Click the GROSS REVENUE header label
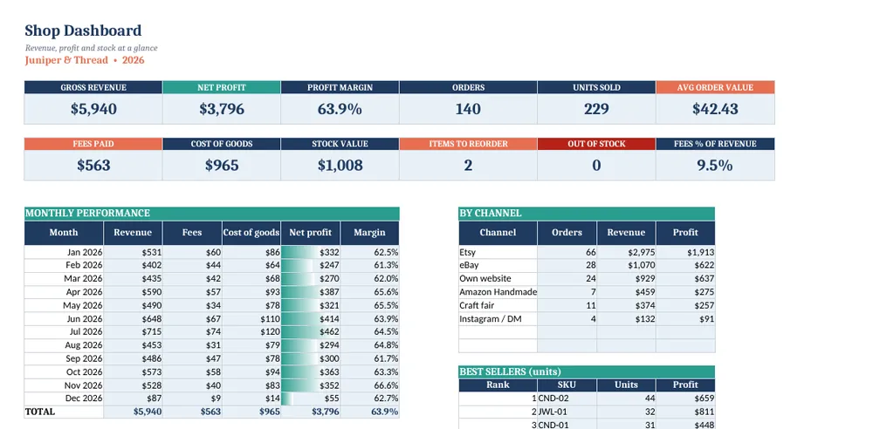The image size is (873, 429). pos(93,87)
